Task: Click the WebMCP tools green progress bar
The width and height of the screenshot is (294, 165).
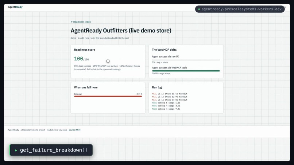Action: 186,71
